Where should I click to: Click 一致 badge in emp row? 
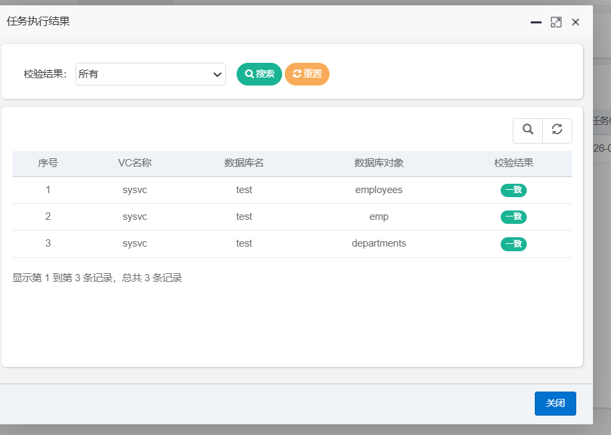[513, 217]
